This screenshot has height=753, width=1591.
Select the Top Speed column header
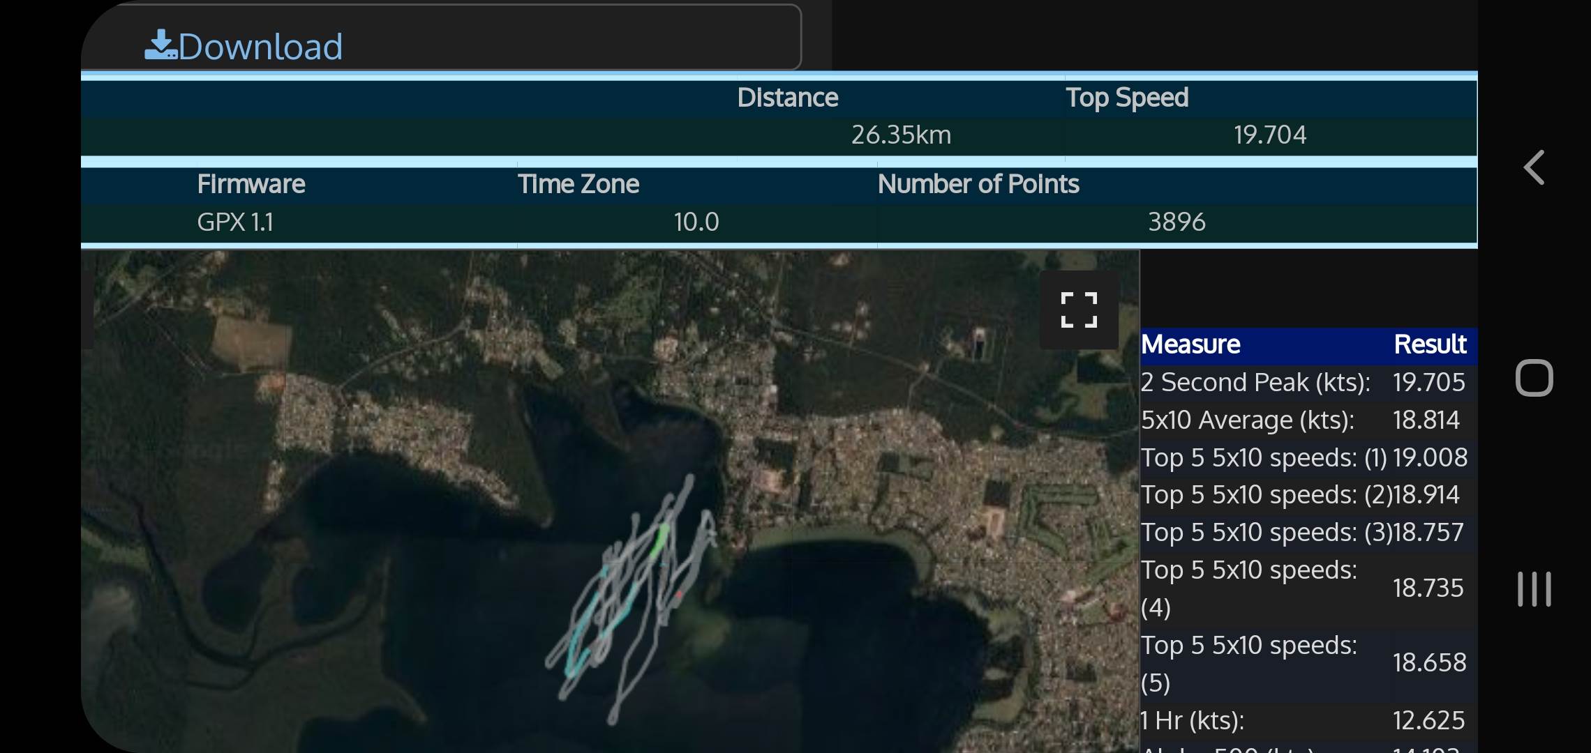[1126, 98]
